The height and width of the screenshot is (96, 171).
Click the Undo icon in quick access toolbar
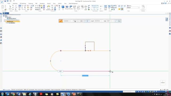(x=8, y=1)
